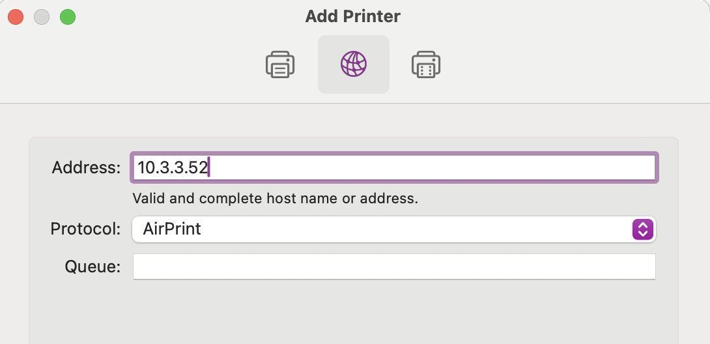Click the Add Printer window title

coord(352,16)
